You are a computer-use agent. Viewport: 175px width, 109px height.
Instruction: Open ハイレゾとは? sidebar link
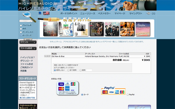click(x=27, y=57)
